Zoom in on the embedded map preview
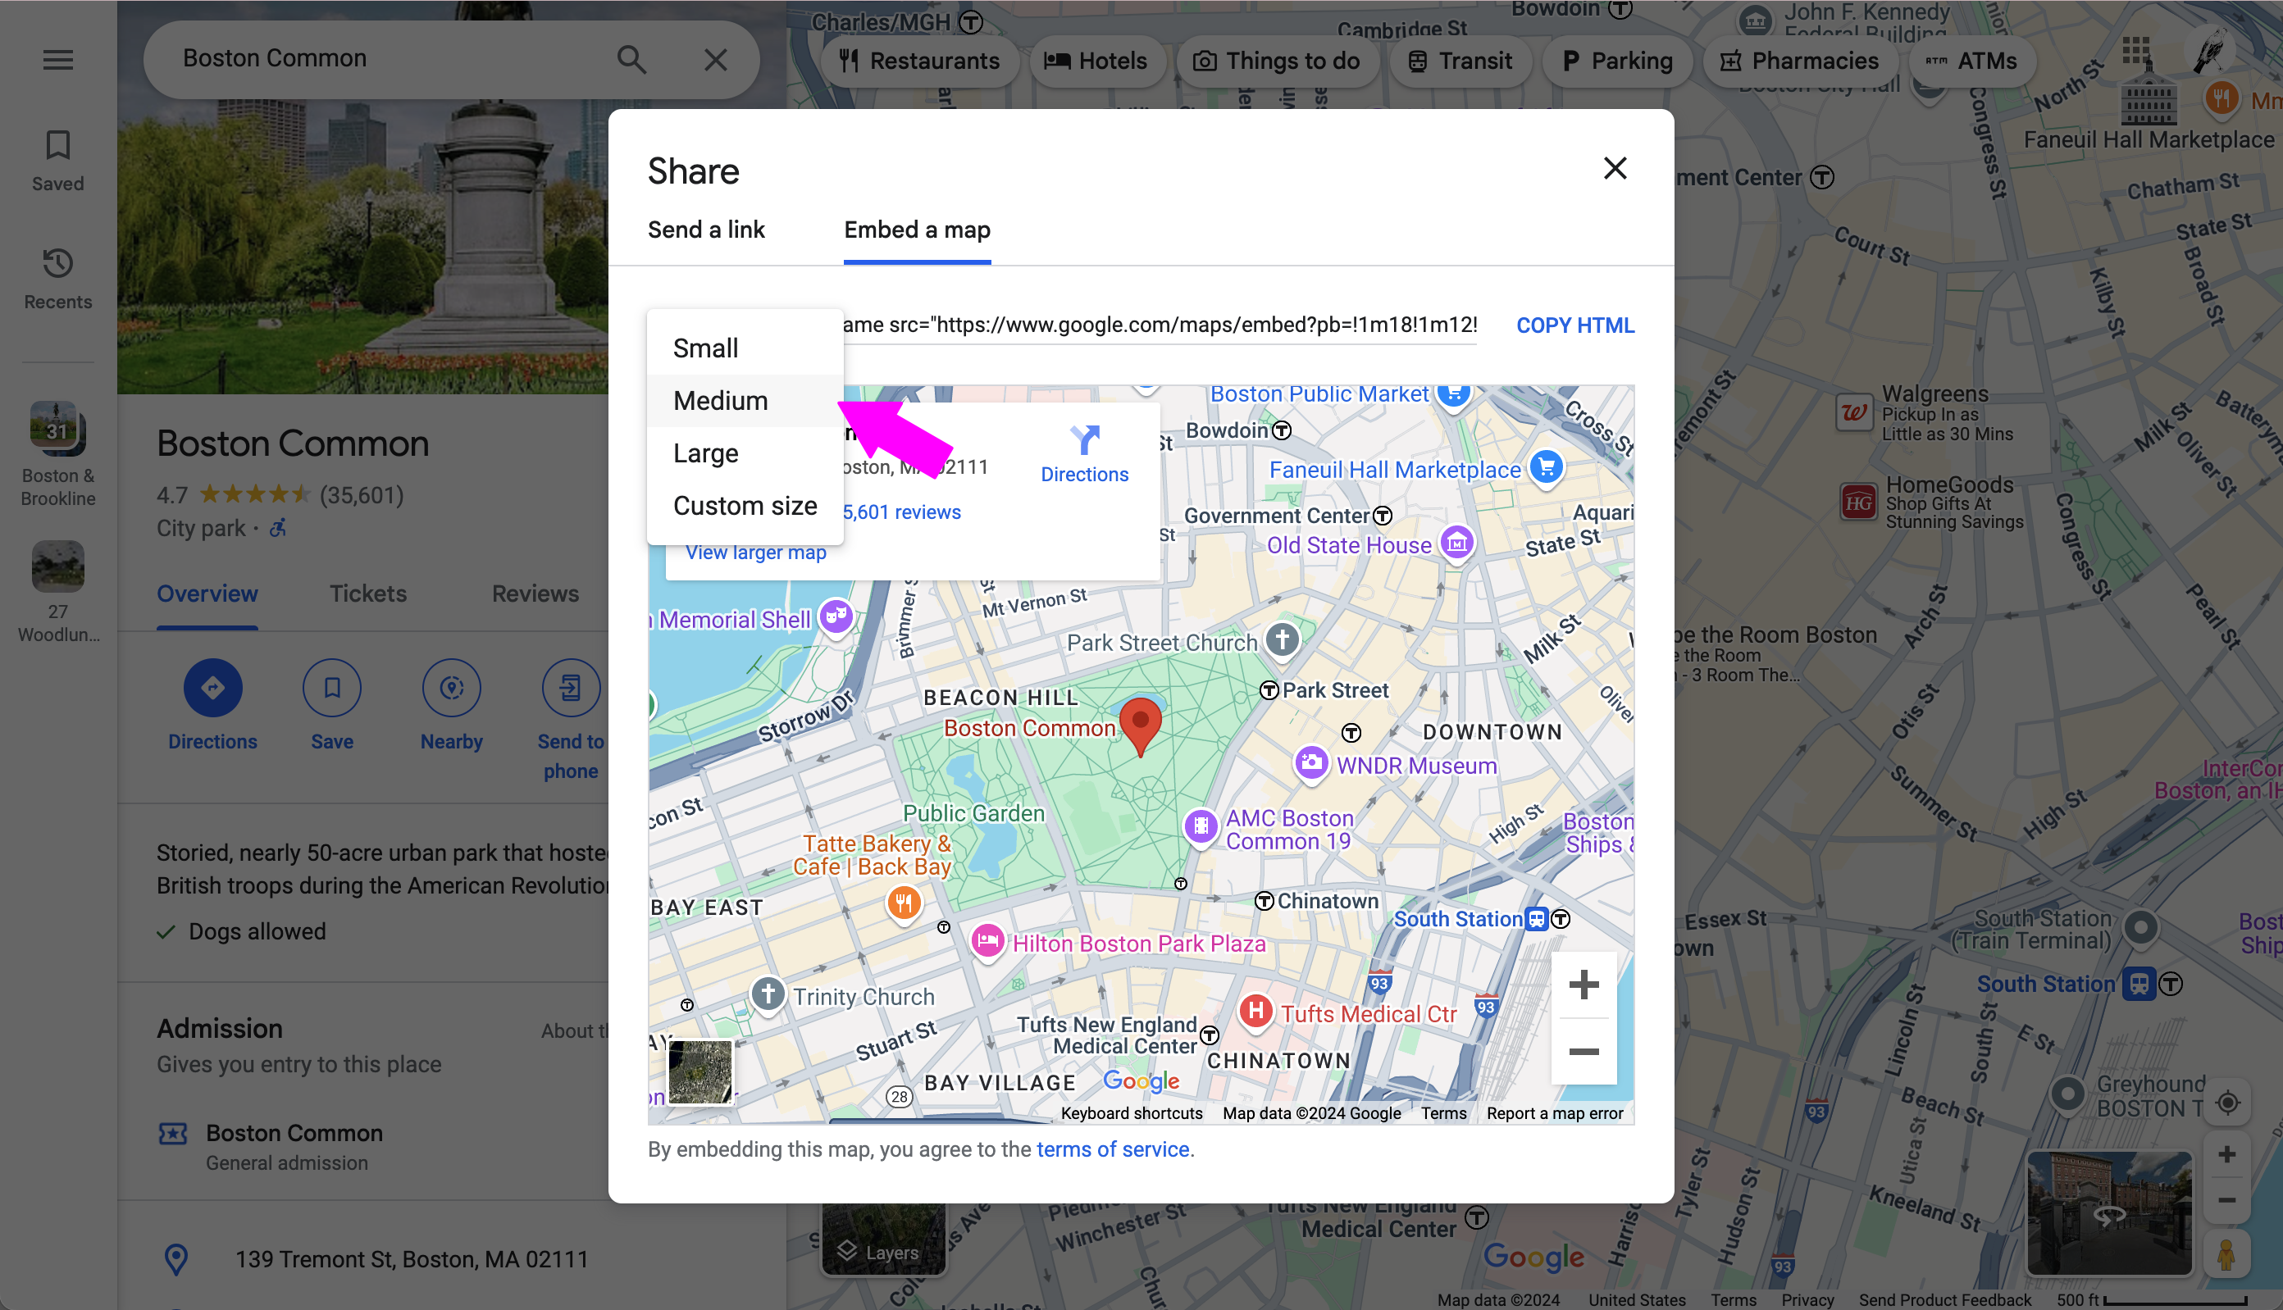The width and height of the screenshot is (2283, 1310). pos(1583,985)
